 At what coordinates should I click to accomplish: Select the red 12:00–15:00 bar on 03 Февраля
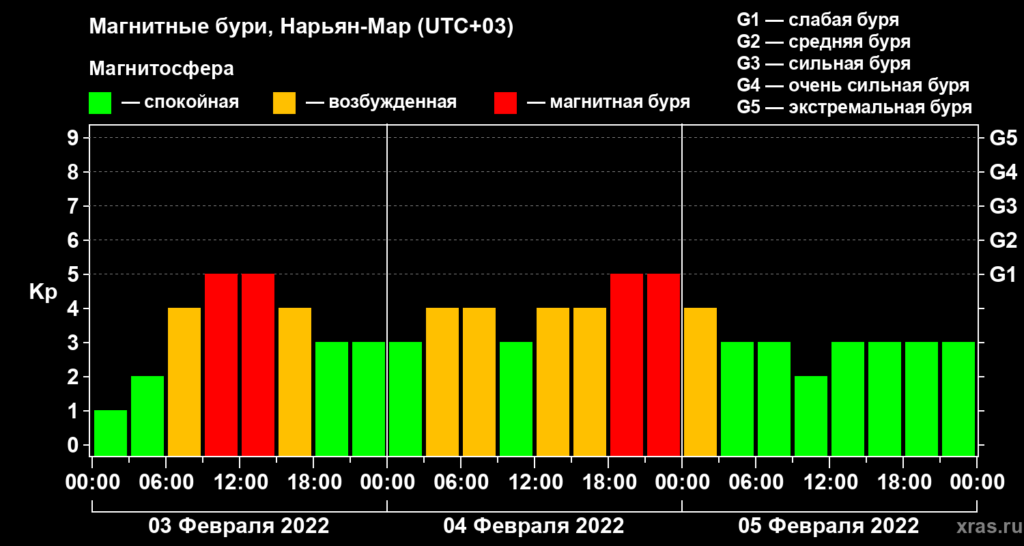tap(258, 364)
